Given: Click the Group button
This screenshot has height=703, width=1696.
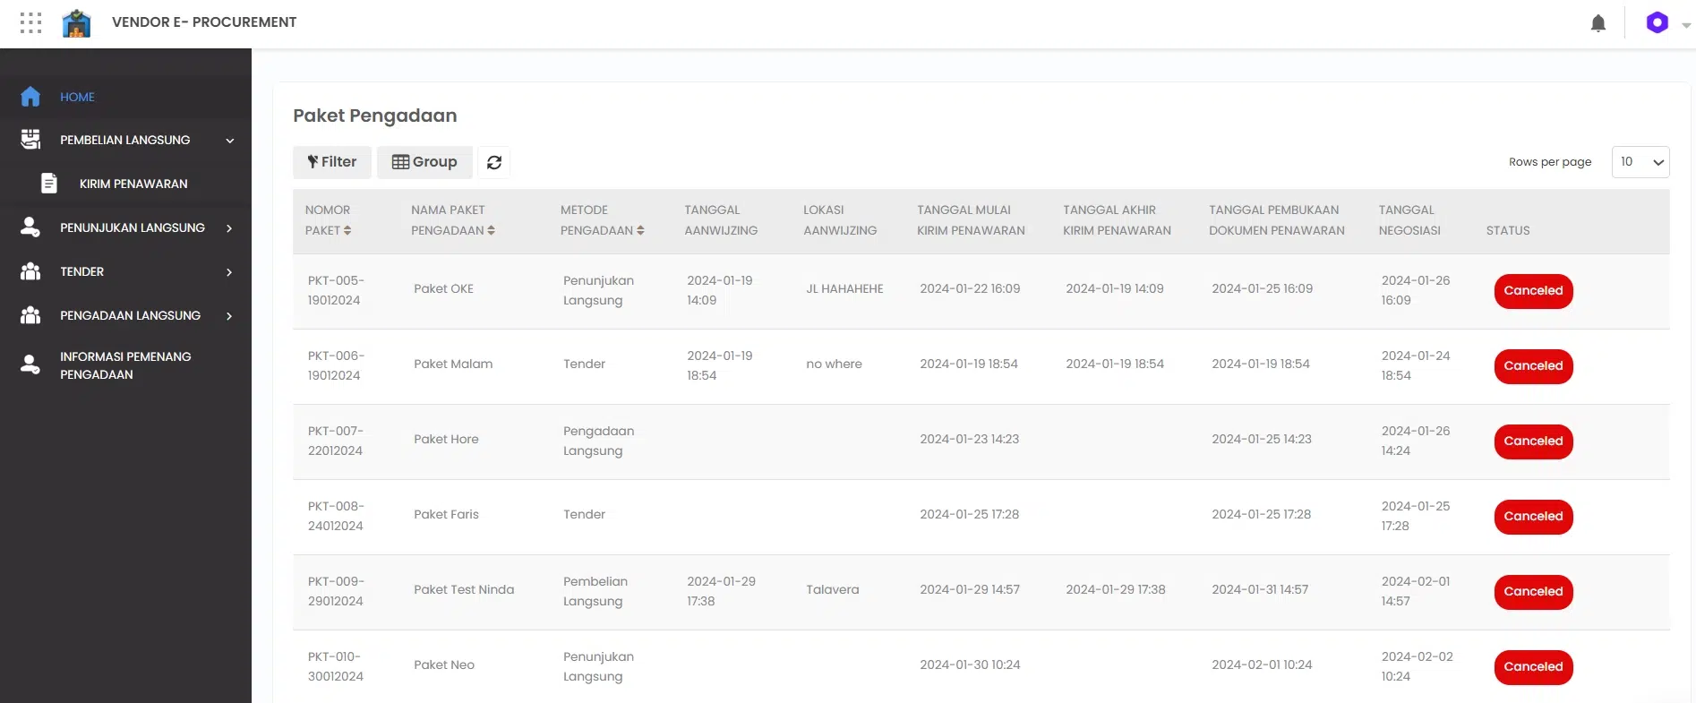Looking at the screenshot, I should [424, 162].
